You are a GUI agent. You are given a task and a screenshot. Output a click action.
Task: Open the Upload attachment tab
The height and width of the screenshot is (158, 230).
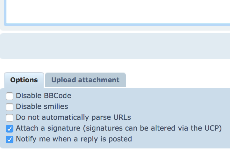coord(85,80)
